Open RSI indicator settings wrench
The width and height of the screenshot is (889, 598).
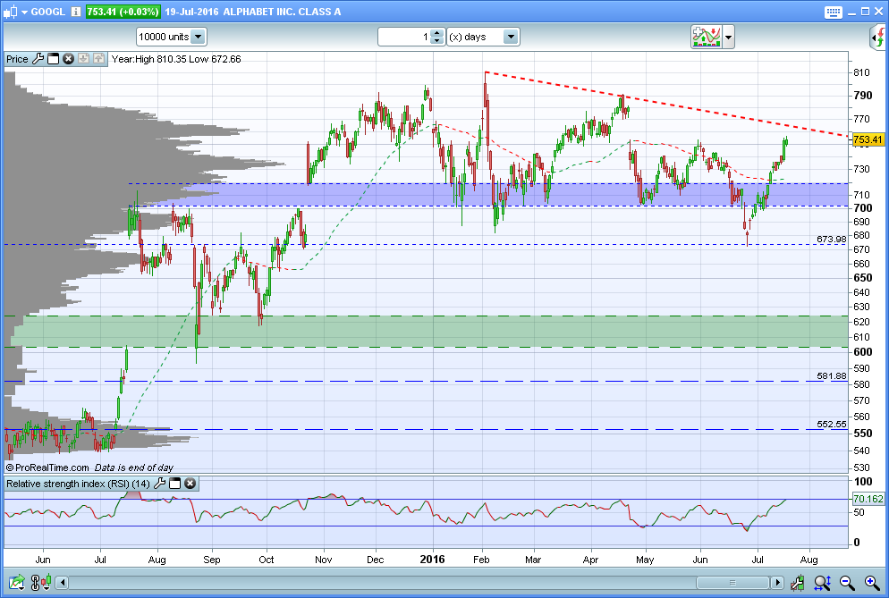pyautogui.click(x=159, y=483)
